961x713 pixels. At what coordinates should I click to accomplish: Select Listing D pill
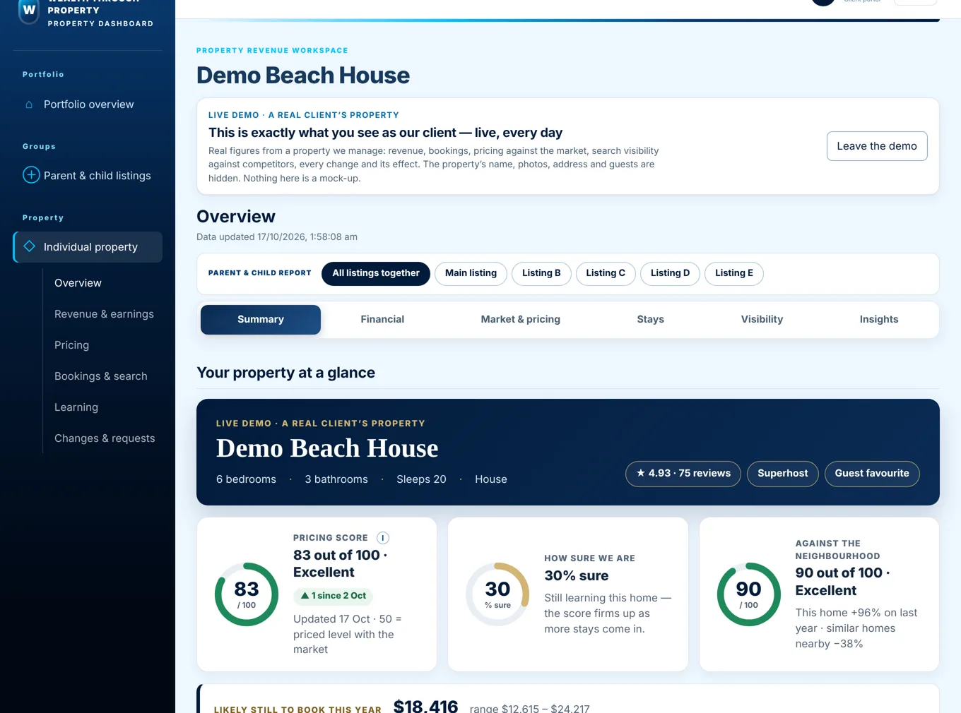click(x=670, y=273)
